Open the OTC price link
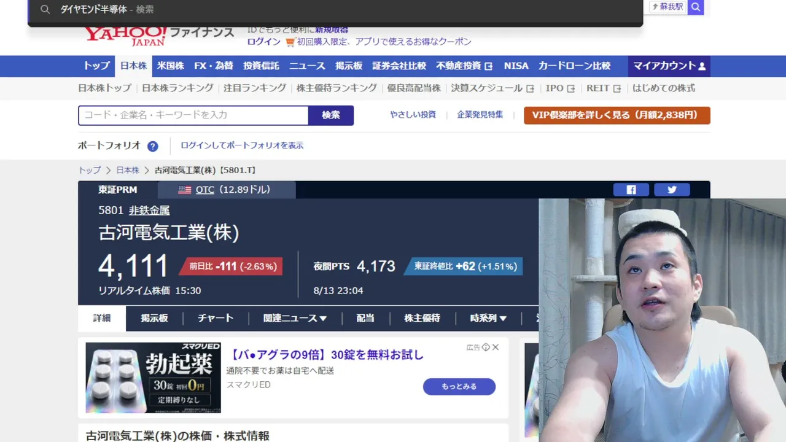 tap(205, 190)
